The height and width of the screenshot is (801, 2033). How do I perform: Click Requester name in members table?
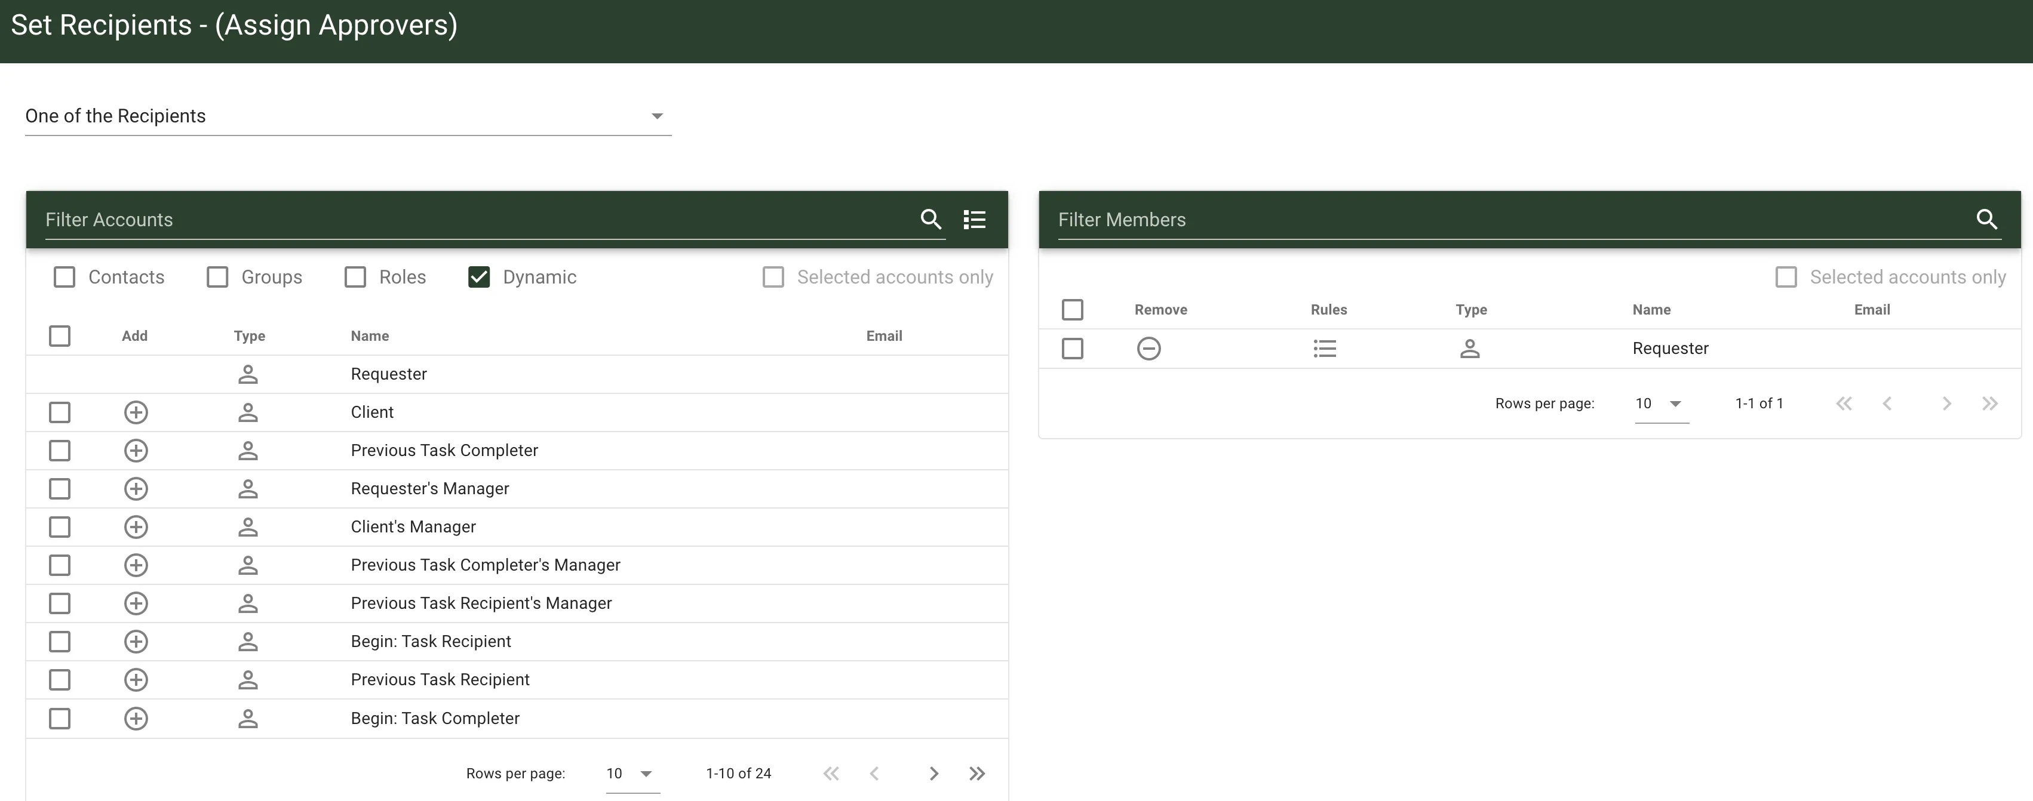(x=1670, y=349)
